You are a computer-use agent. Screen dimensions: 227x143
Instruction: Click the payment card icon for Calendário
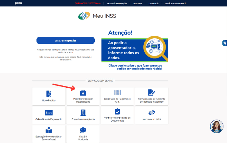(x=49, y=113)
